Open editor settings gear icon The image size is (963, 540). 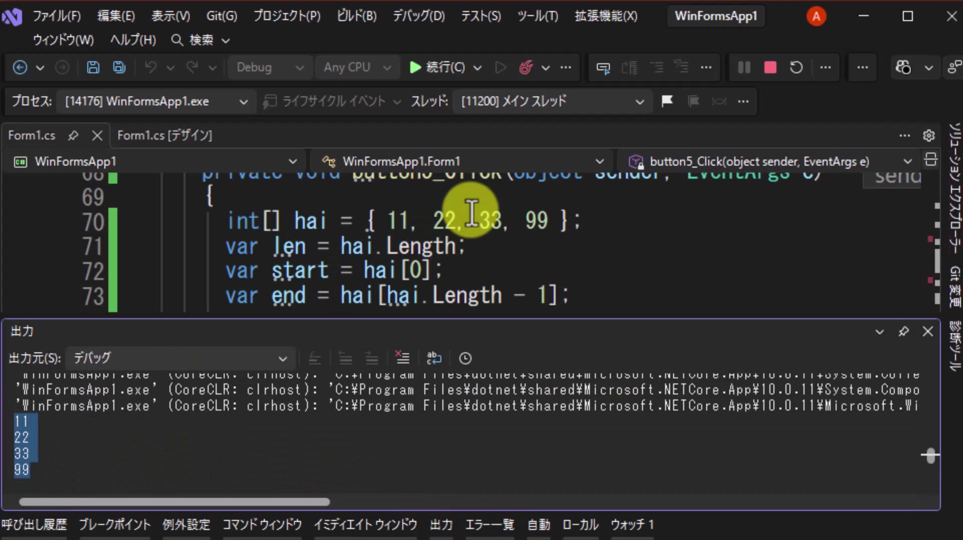click(x=929, y=136)
